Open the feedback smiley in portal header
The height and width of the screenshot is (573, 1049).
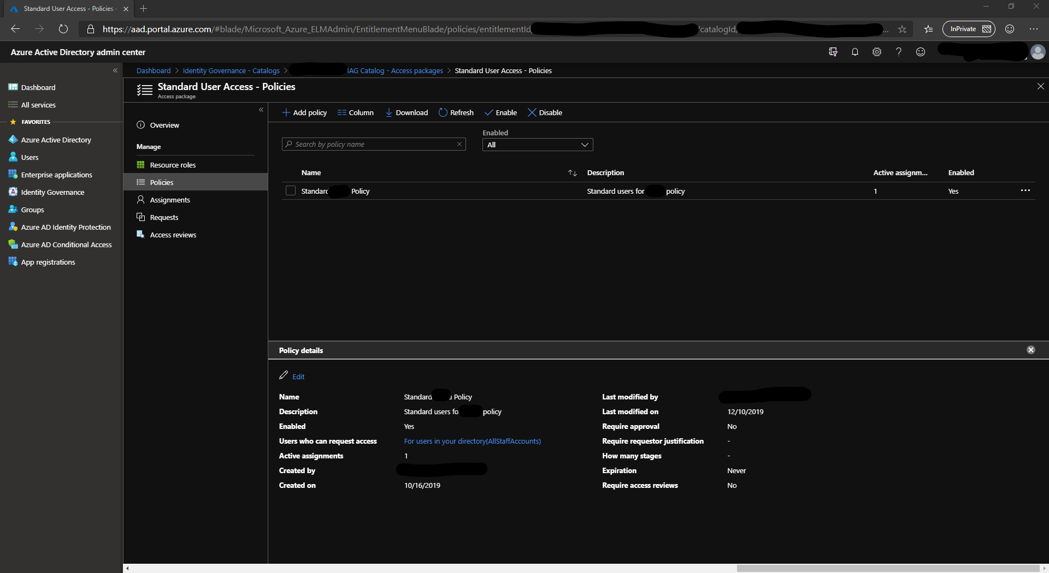click(x=920, y=52)
